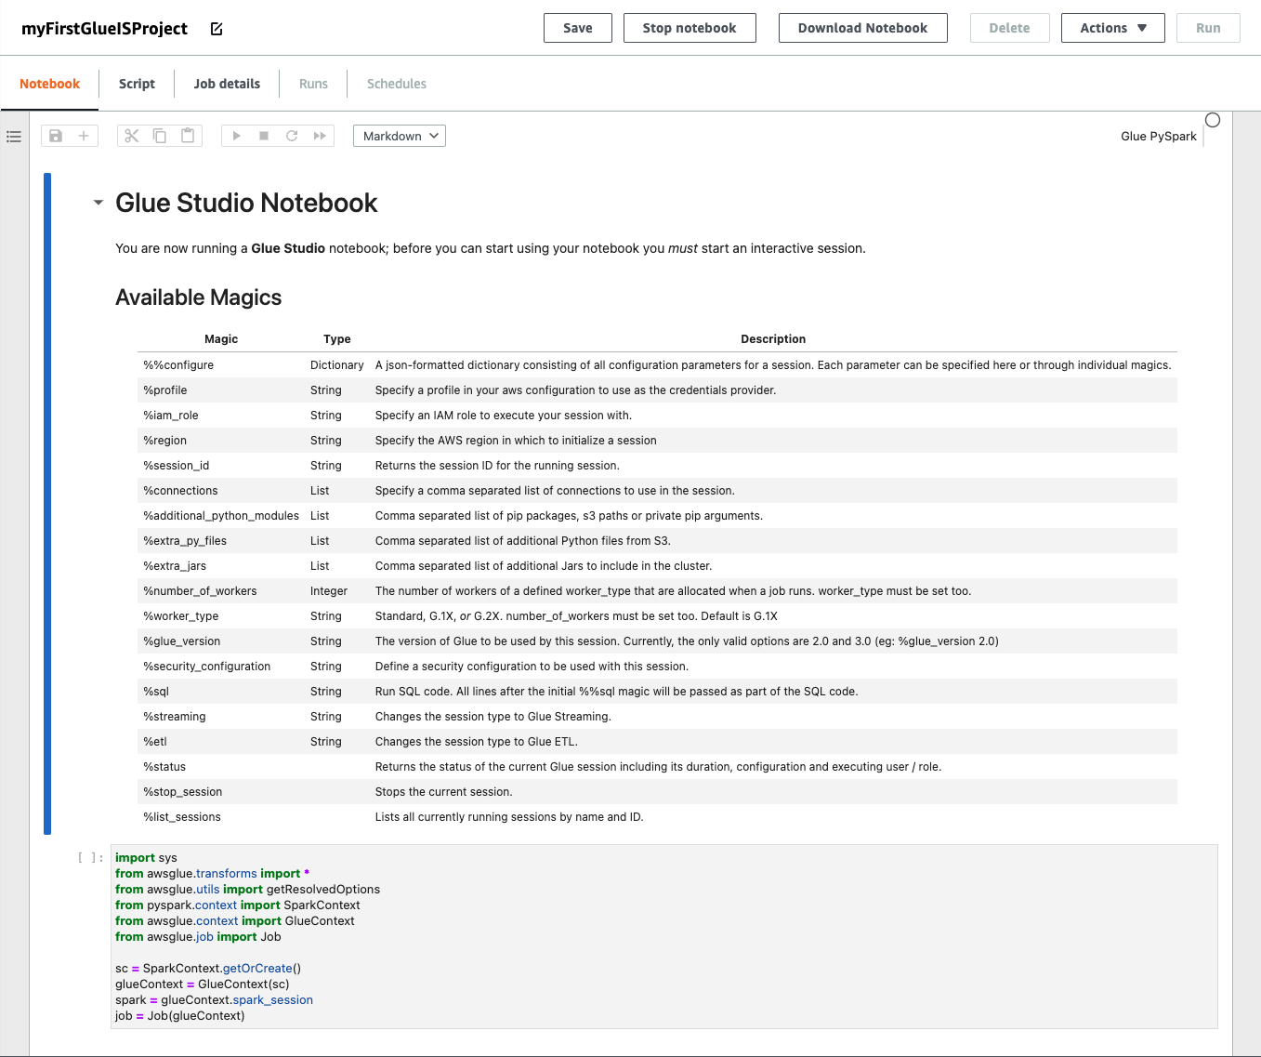Image resolution: width=1261 pixels, height=1057 pixels.
Task: Restart the kernel icon
Action: (x=292, y=136)
